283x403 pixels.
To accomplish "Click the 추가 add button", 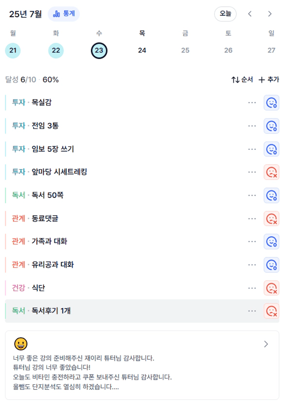I will (x=269, y=80).
